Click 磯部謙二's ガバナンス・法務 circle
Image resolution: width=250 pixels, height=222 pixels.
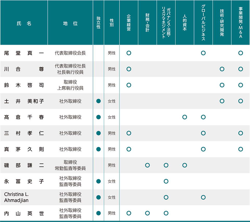click(x=166, y=165)
